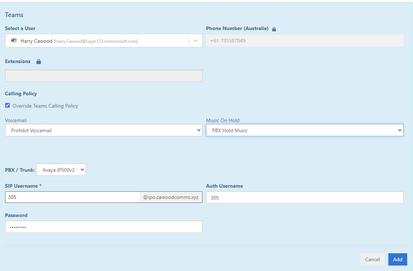
Task: Open the Voicemail dropdown
Action: coord(104,130)
